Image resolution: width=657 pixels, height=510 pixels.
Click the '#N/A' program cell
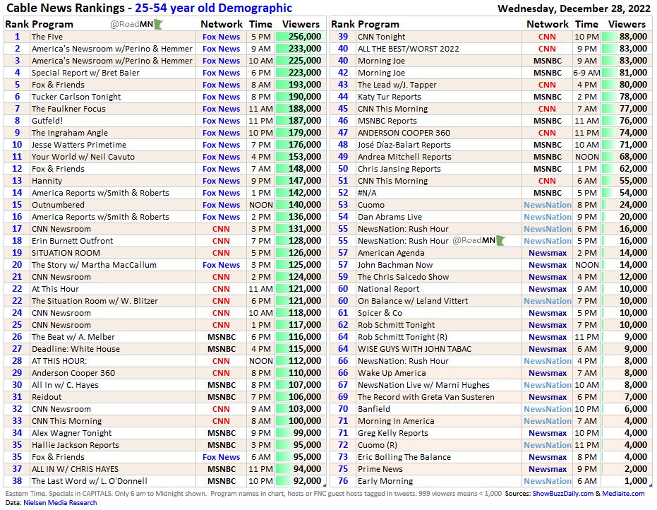(x=439, y=193)
